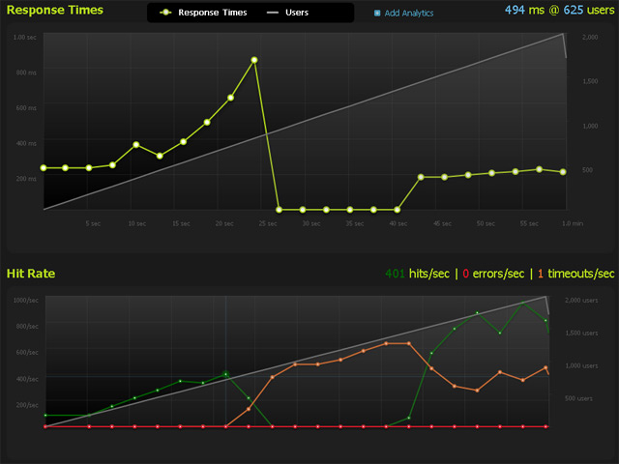Select the 0 errors/sec statistic
The width and height of the screenshot is (619, 464).
[x=494, y=274]
